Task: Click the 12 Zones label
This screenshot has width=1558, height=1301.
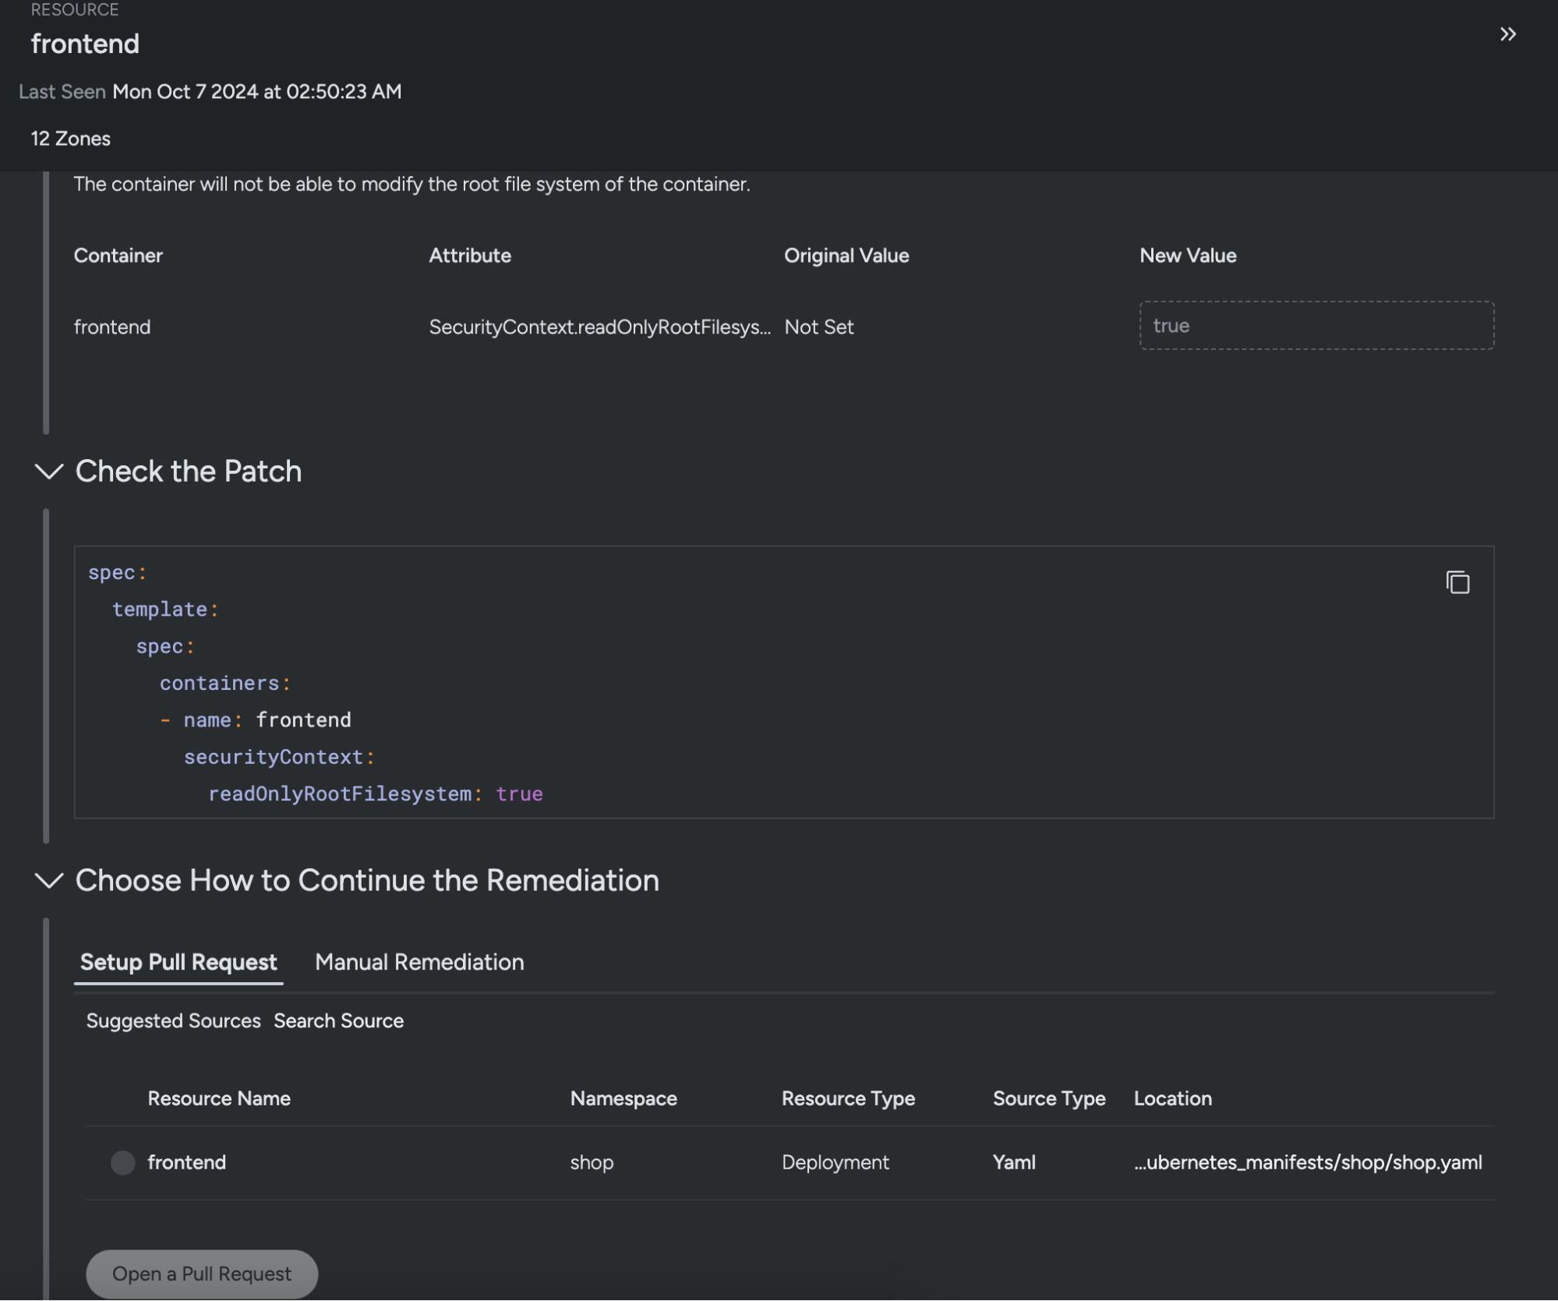Action: click(70, 139)
